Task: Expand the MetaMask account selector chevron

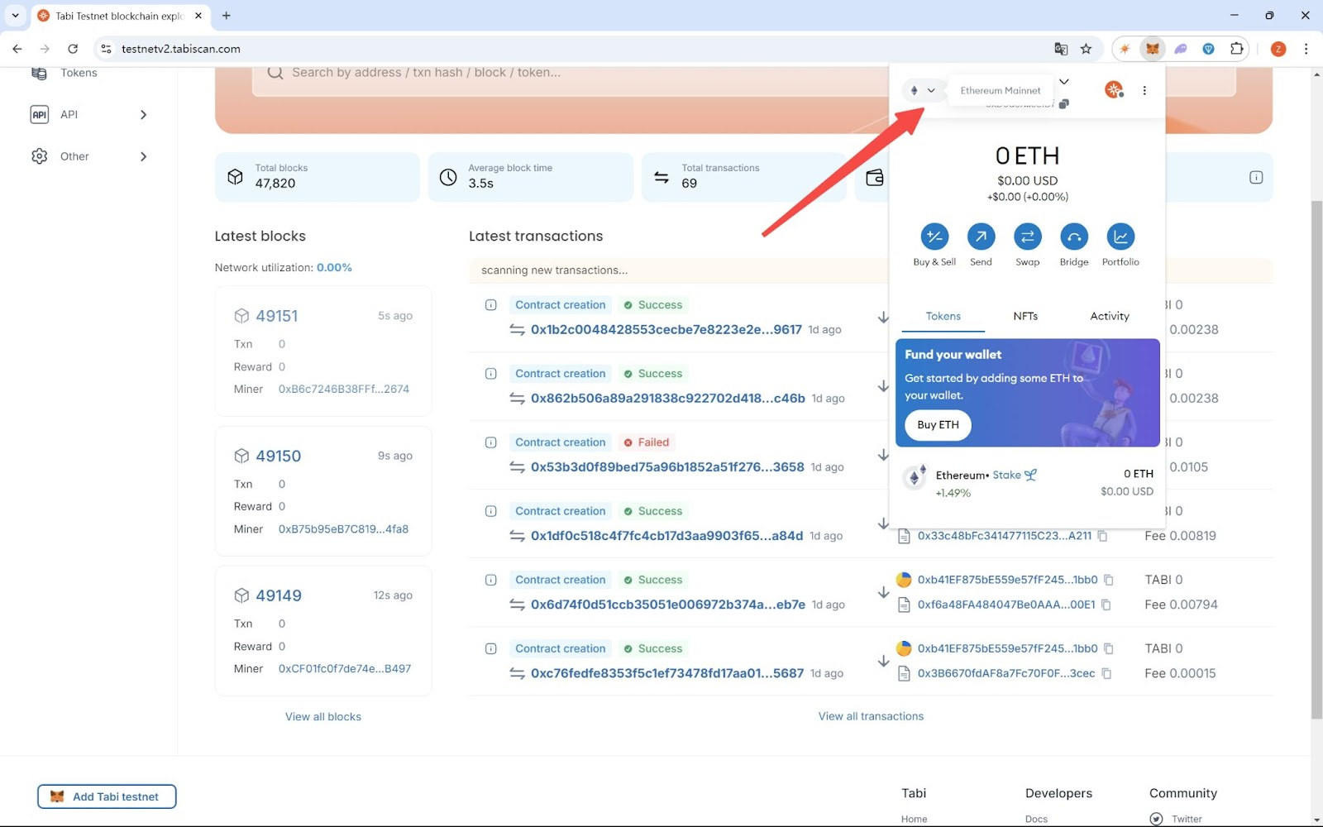Action: point(1064,81)
